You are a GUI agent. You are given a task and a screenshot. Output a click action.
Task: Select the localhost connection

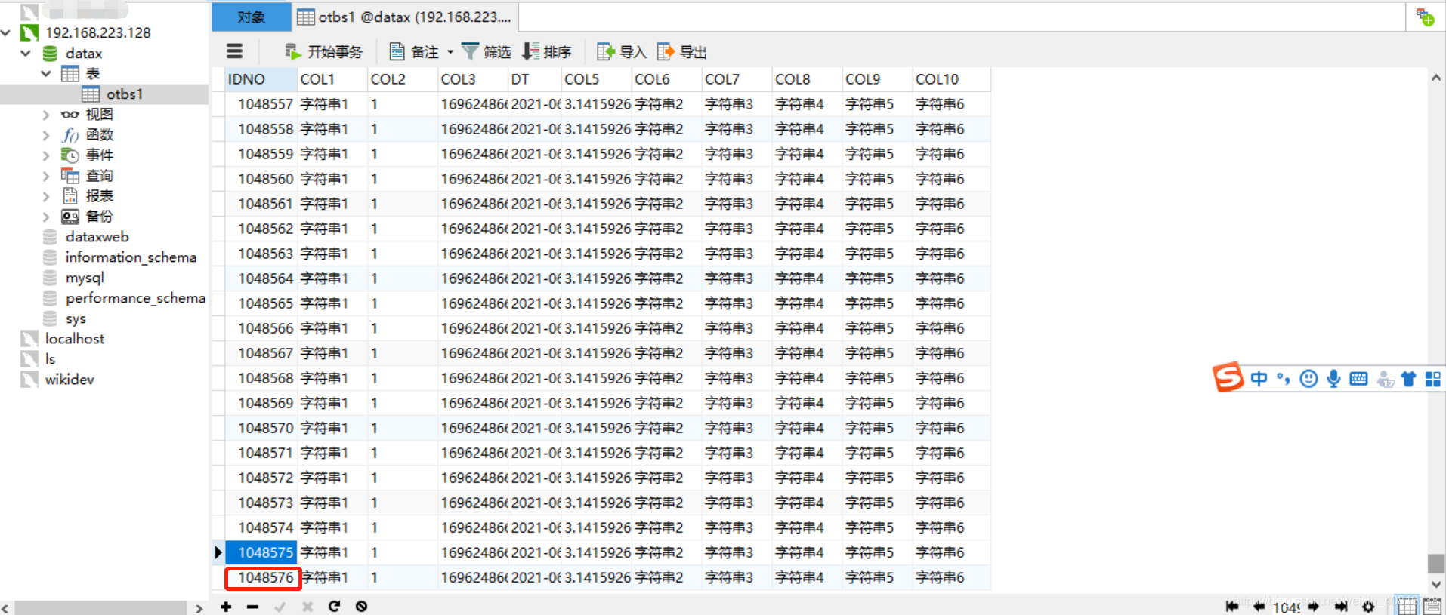point(74,339)
